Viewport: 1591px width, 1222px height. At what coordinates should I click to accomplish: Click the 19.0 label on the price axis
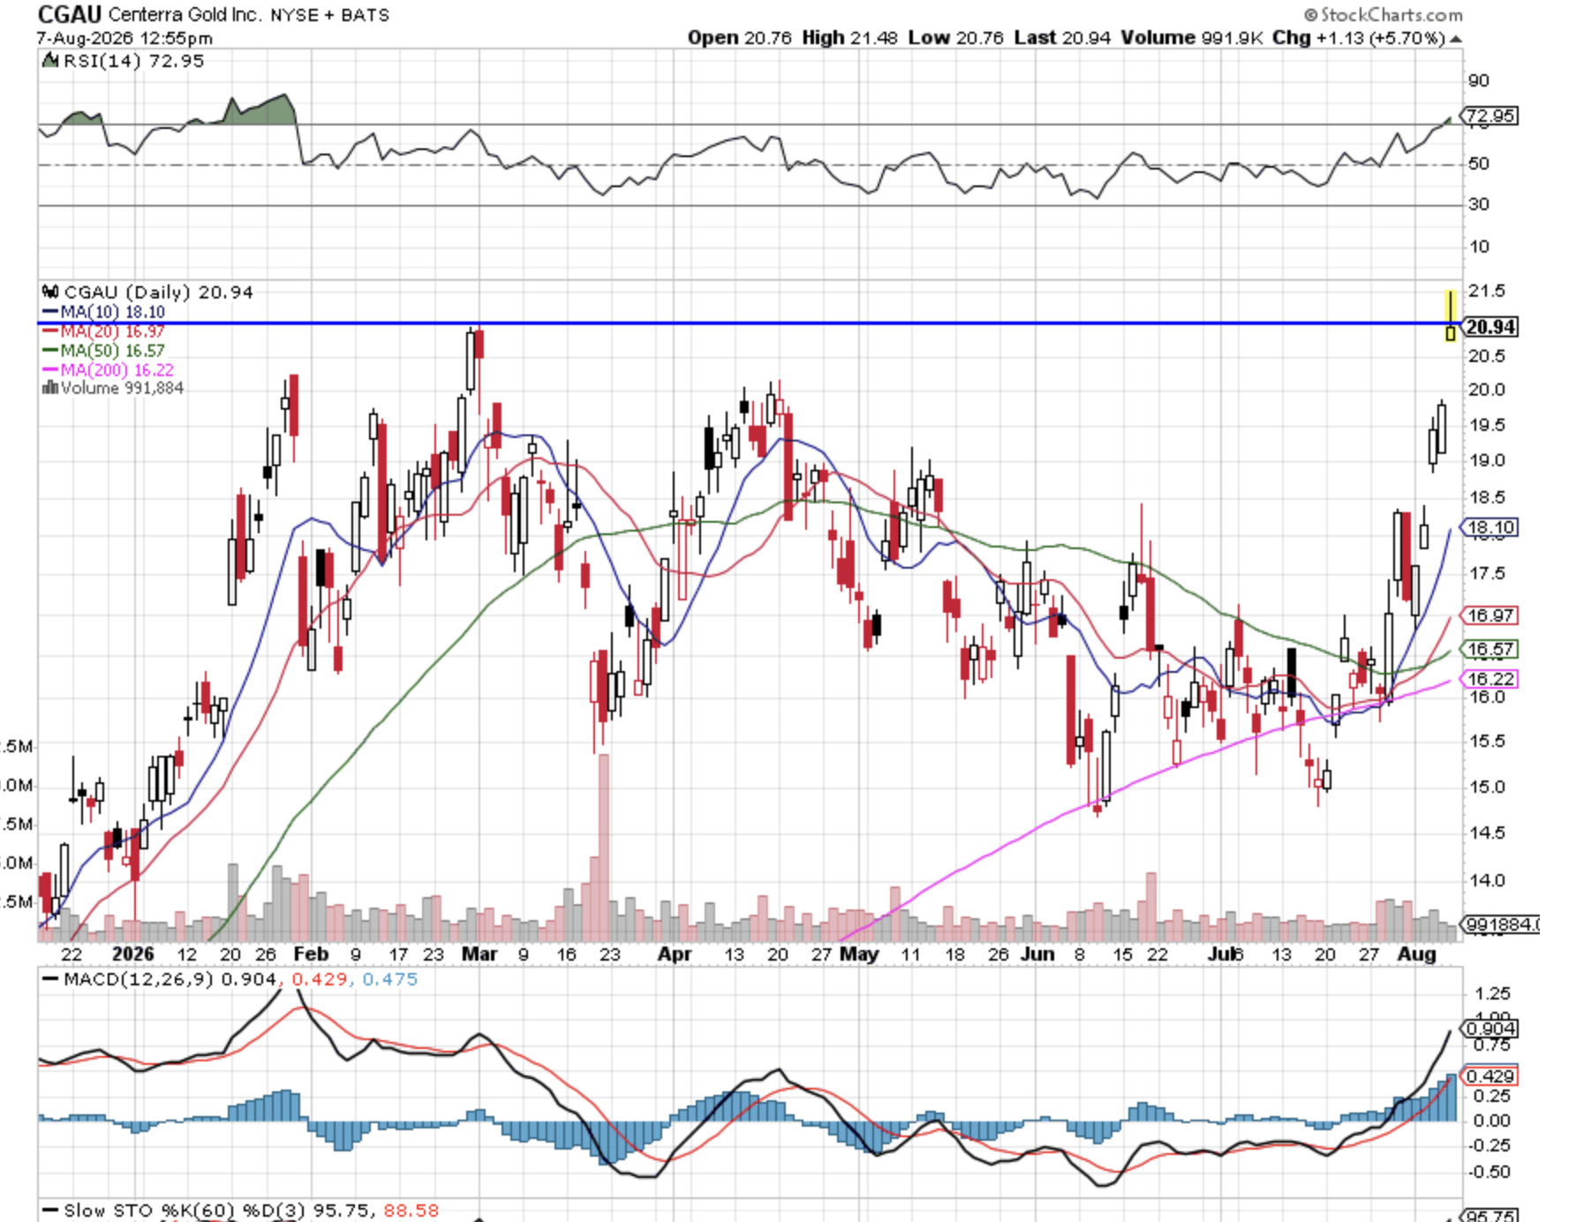[x=1487, y=460]
